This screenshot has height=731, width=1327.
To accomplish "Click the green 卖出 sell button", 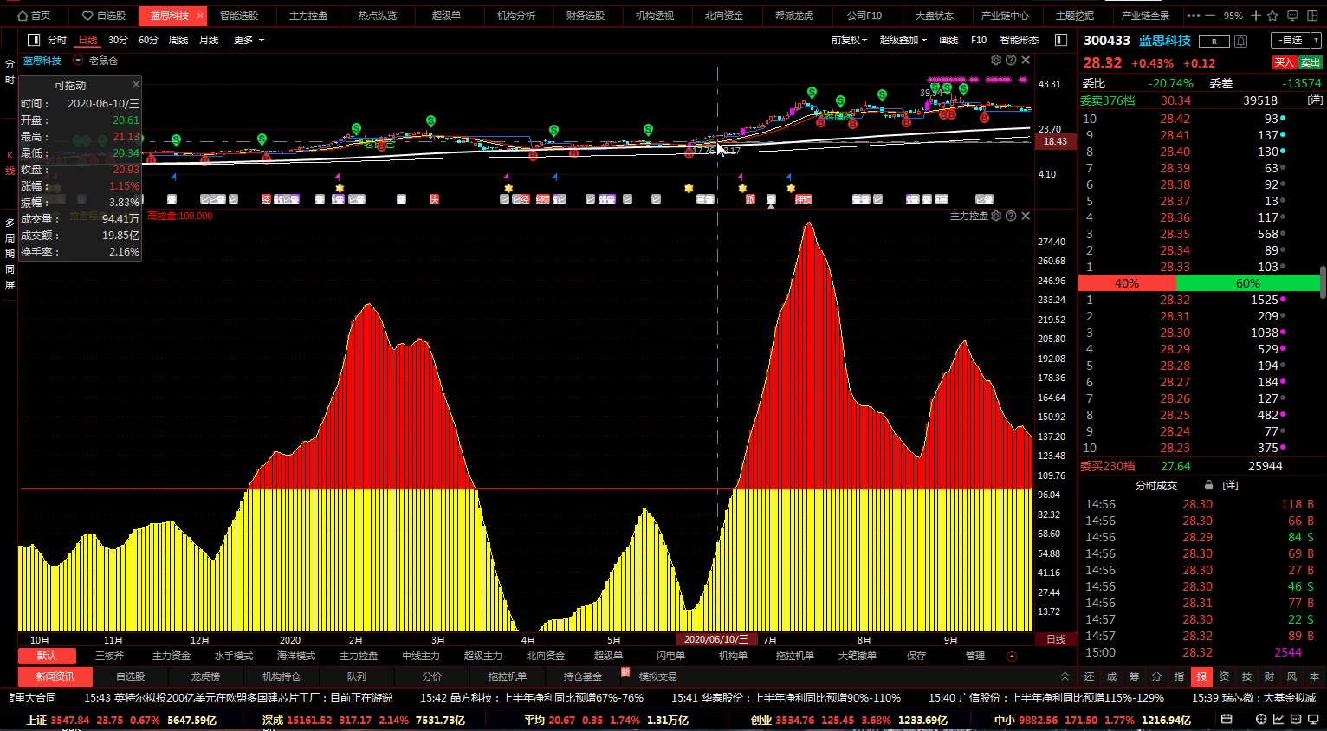I will (x=1311, y=62).
